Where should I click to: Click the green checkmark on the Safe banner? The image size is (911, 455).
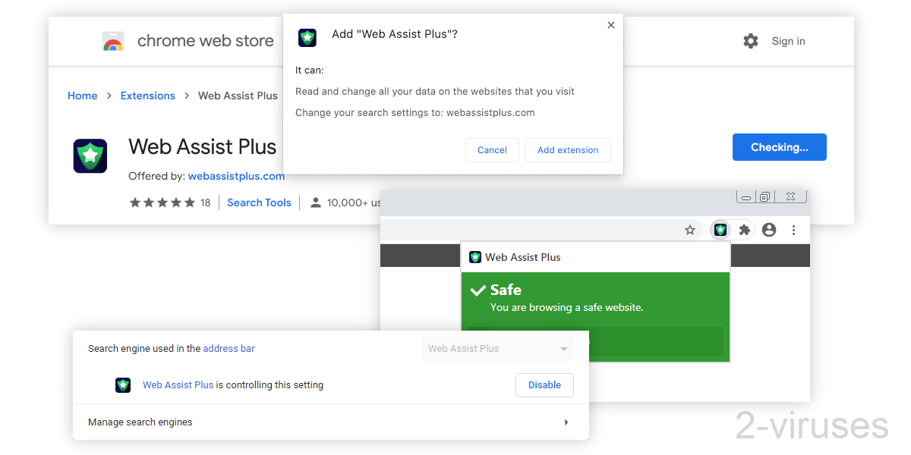[478, 290]
